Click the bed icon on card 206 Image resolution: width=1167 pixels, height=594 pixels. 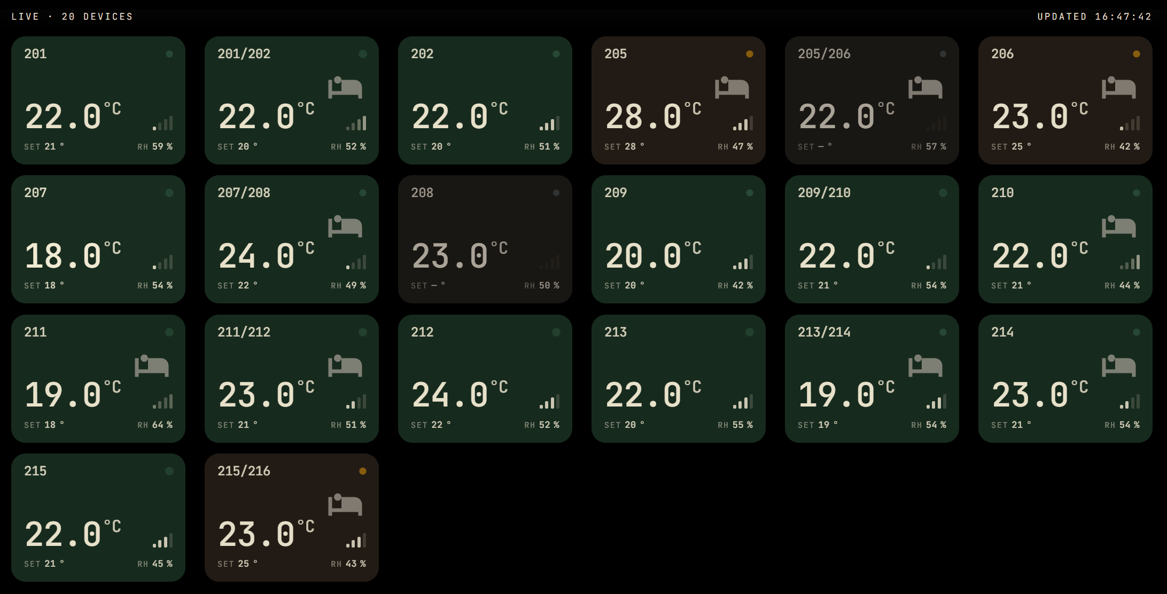coord(1119,88)
